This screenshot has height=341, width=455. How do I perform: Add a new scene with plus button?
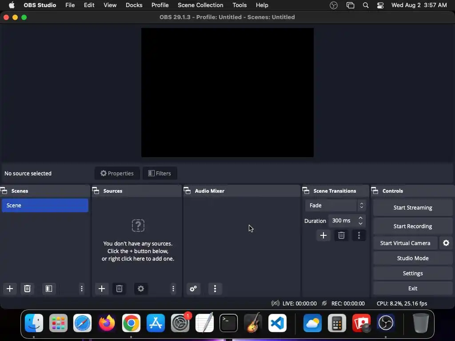[10, 289]
